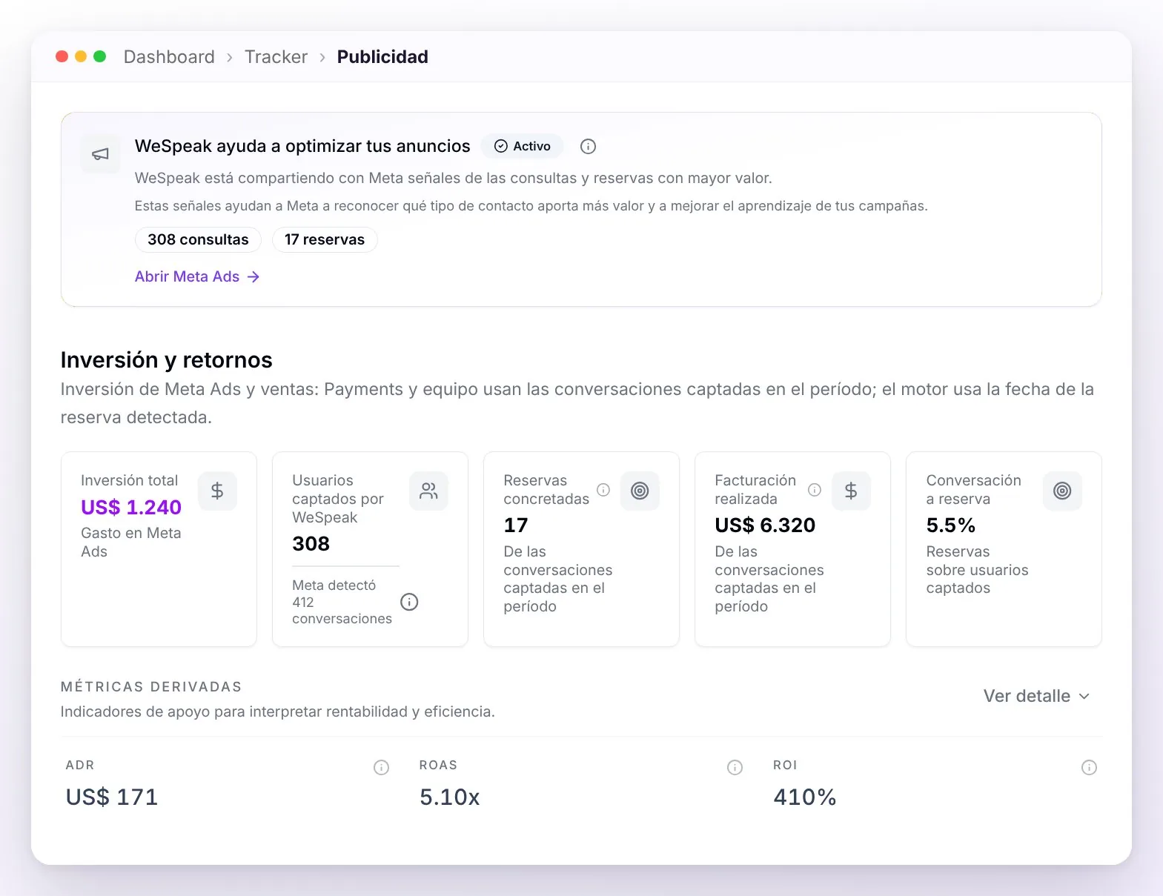
Task: Click the dollar icon in Inversión total card
Action: point(217,491)
